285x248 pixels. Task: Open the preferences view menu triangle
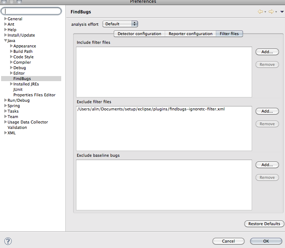point(282,12)
